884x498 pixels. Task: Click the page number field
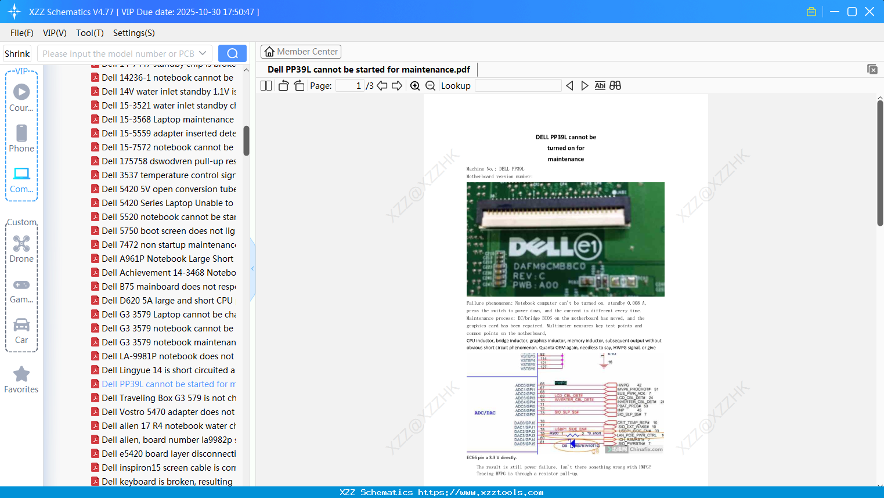349,86
